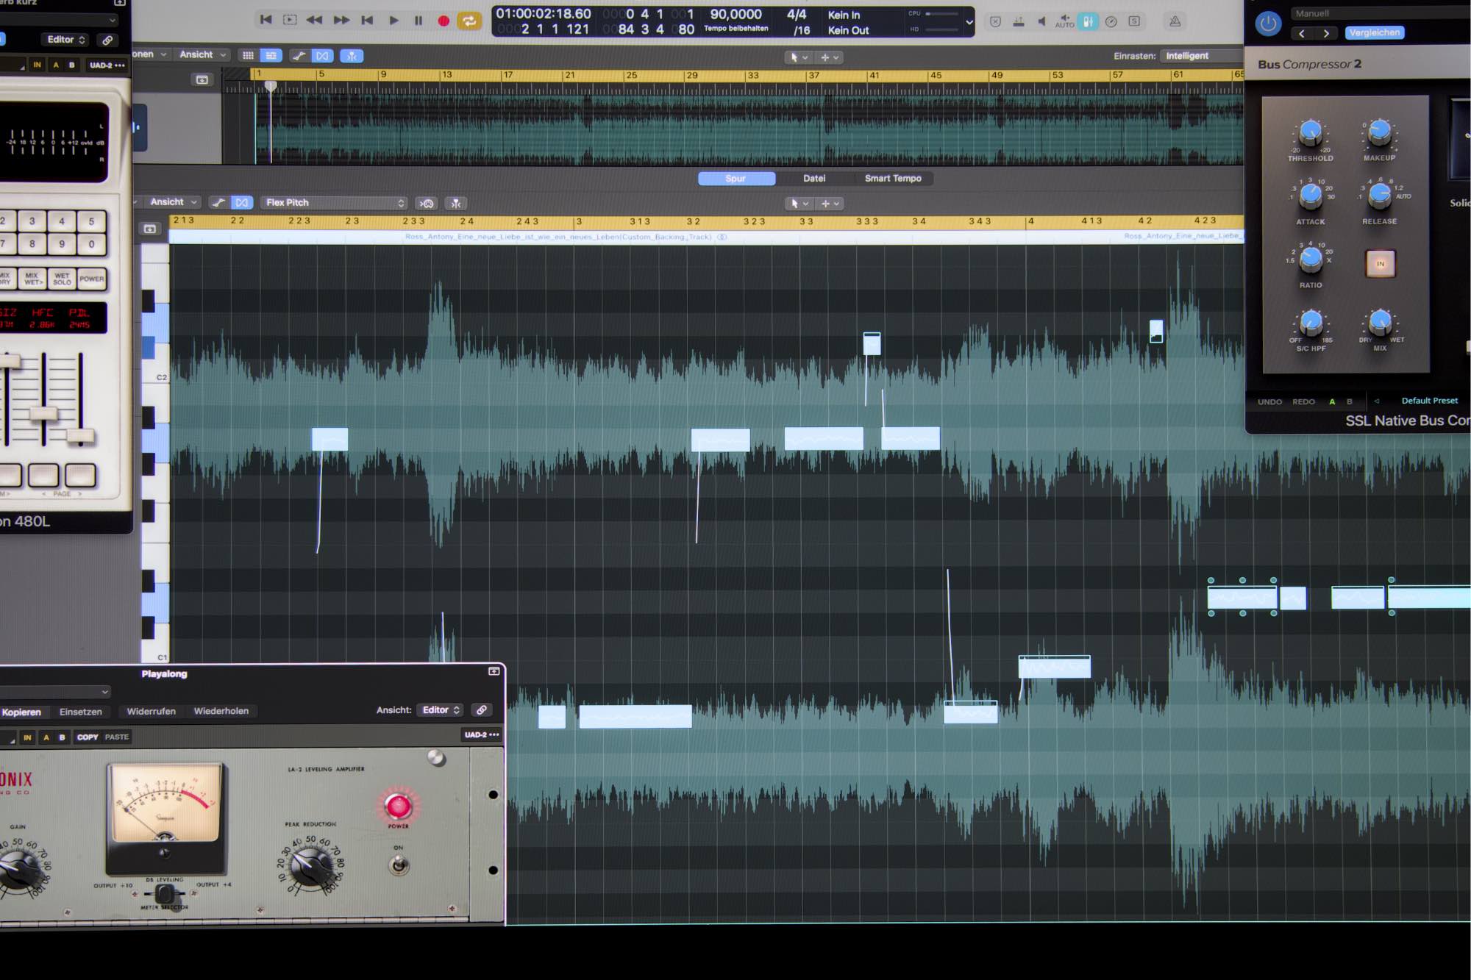Click bar 3 in the editor ruler
Screen dimensions: 1471x980
coord(580,221)
